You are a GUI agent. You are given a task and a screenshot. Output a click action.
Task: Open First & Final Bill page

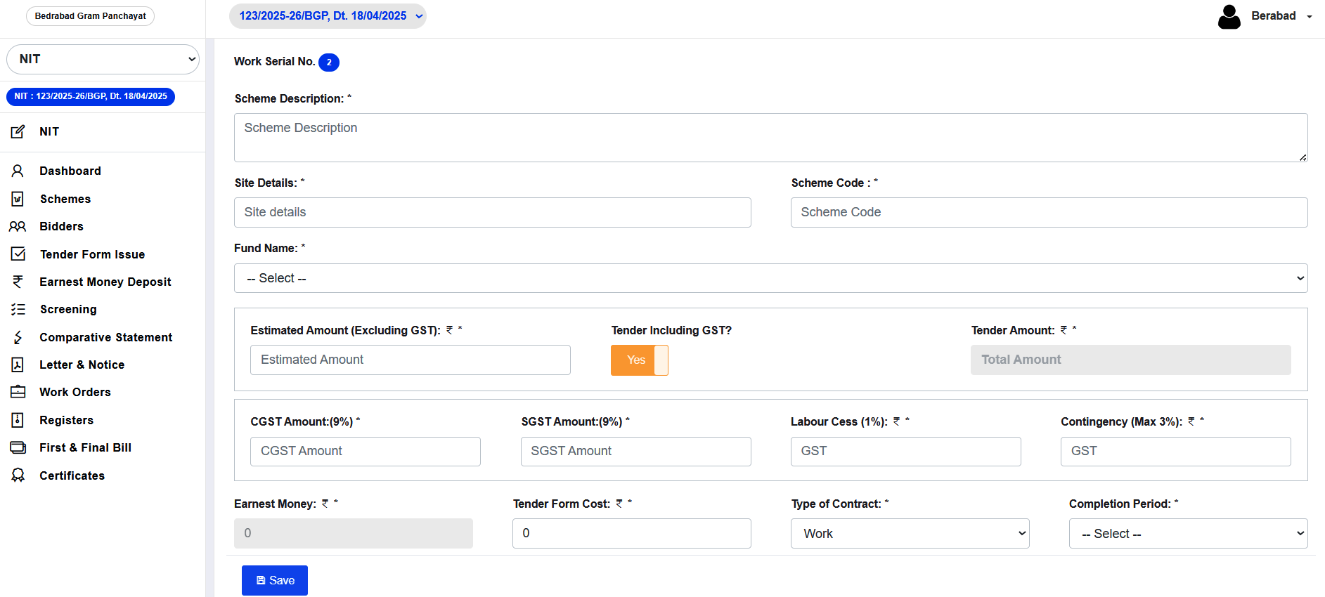pos(85,447)
